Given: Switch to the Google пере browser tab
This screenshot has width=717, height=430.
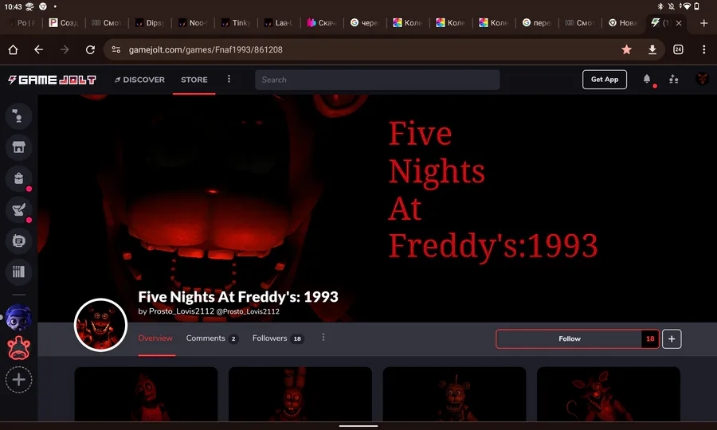Looking at the screenshot, I should point(536,23).
